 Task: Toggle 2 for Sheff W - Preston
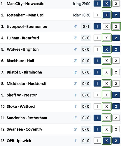[116, 95]
